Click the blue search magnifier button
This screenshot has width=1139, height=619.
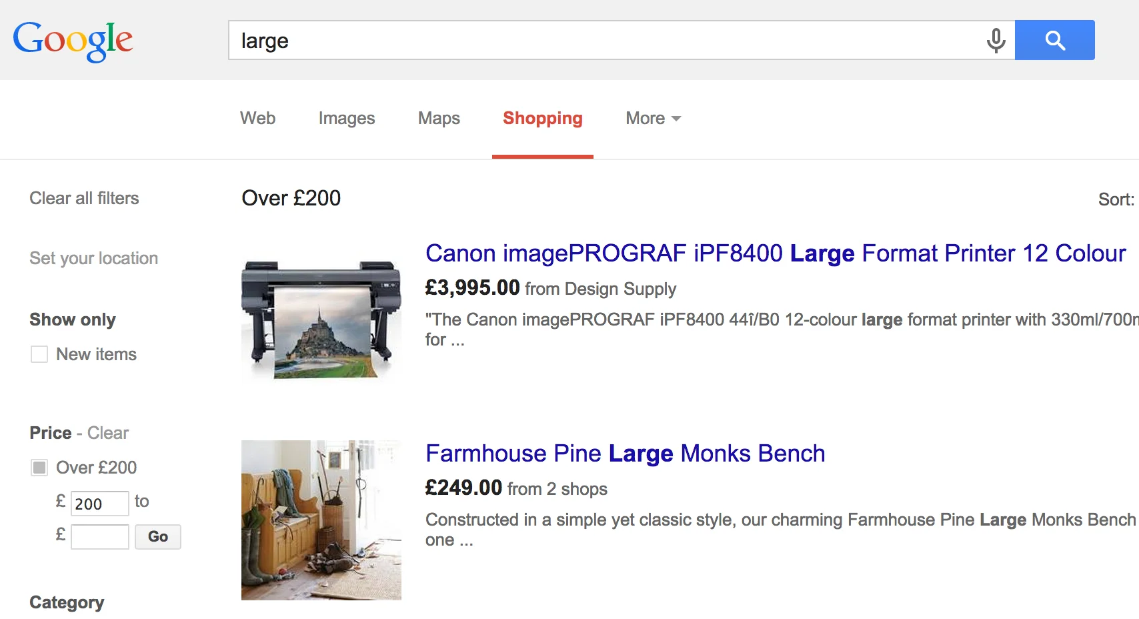(x=1054, y=41)
